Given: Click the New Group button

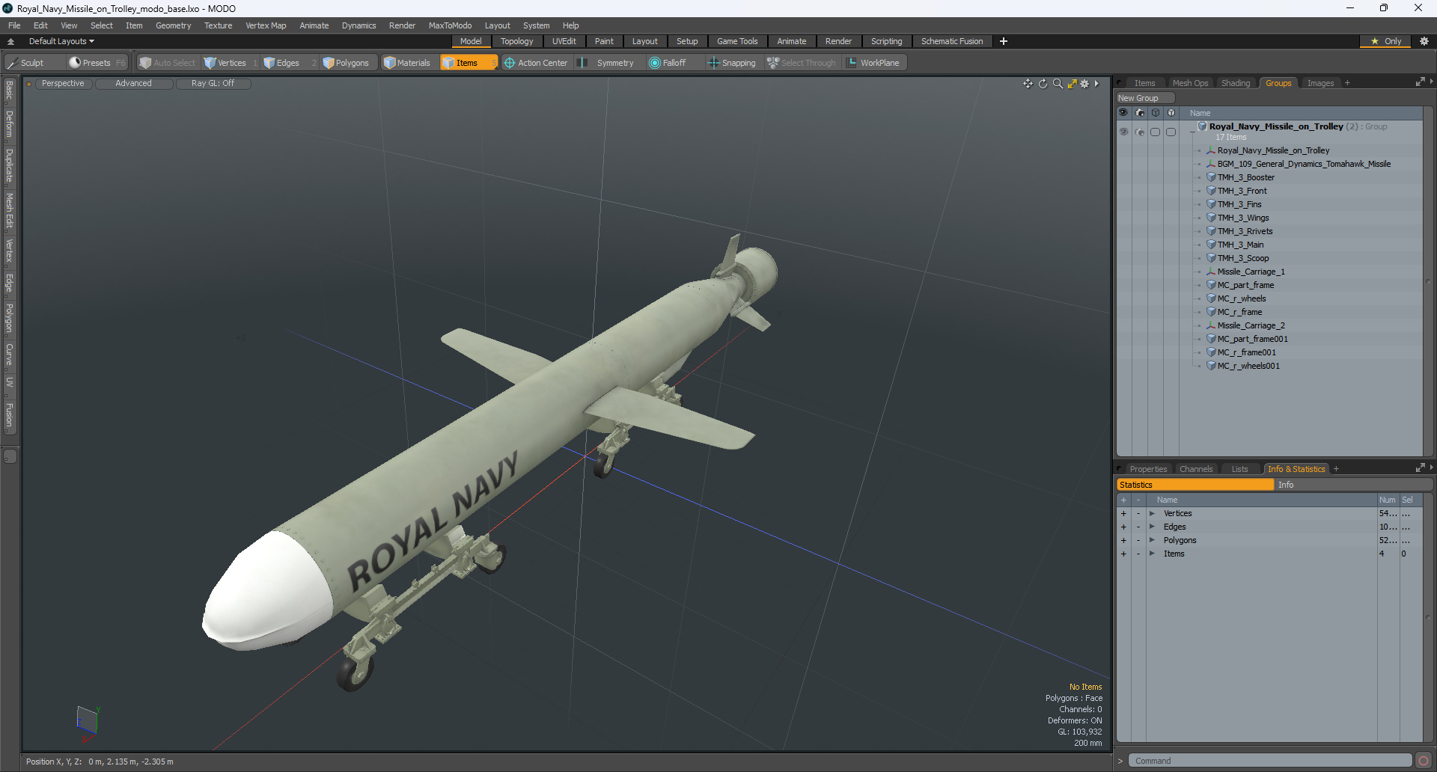Looking at the screenshot, I should (x=1145, y=98).
